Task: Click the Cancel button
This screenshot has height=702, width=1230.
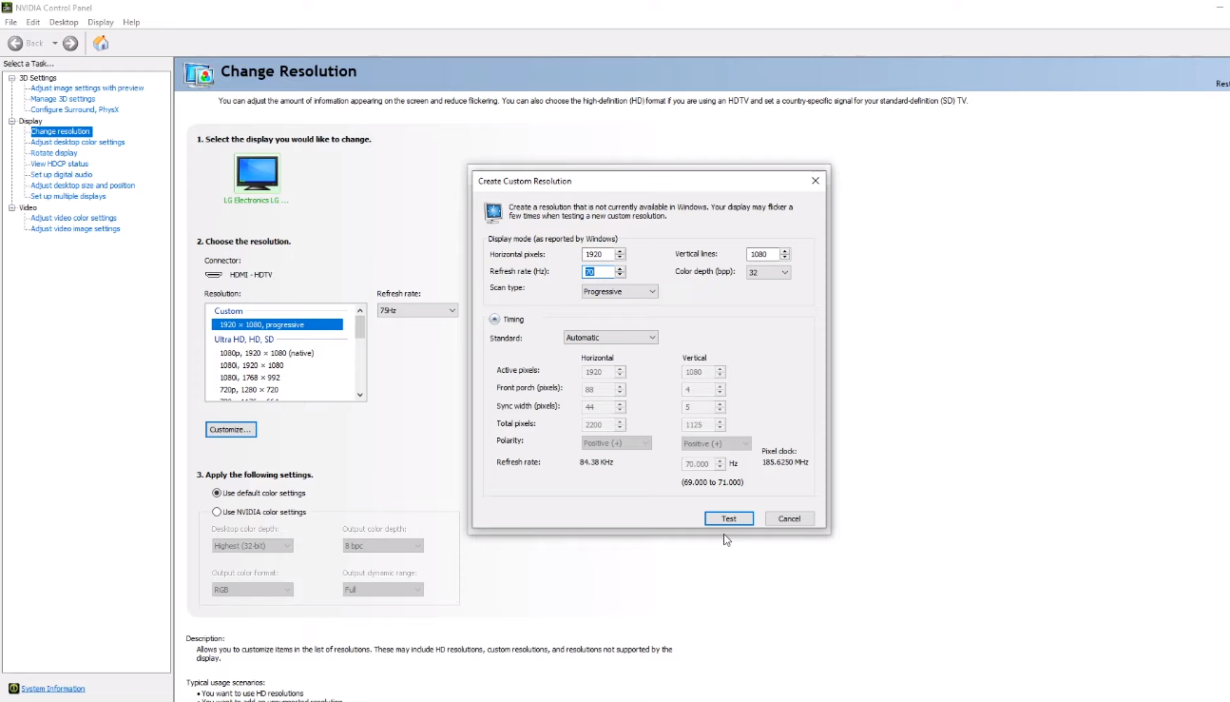Action: [x=789, y=518]
